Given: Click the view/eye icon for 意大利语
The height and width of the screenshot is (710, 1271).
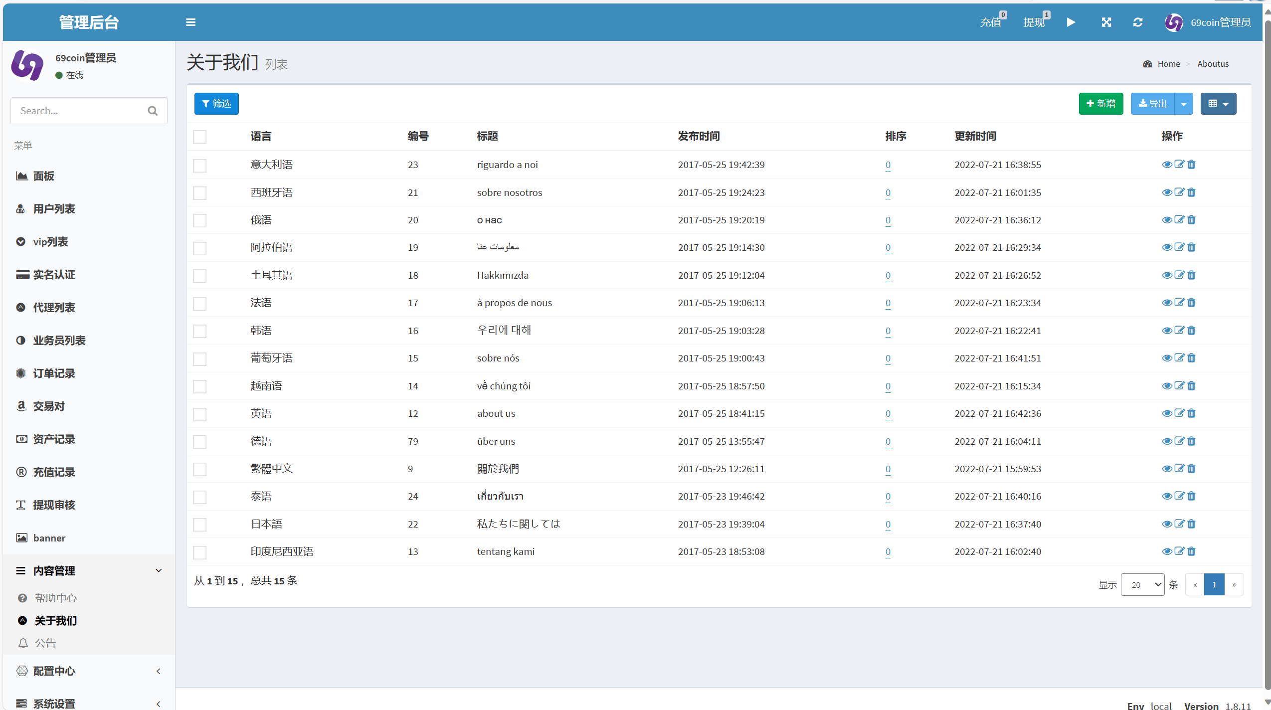Looking at the screenshot, I should (x=1167, y=164).
